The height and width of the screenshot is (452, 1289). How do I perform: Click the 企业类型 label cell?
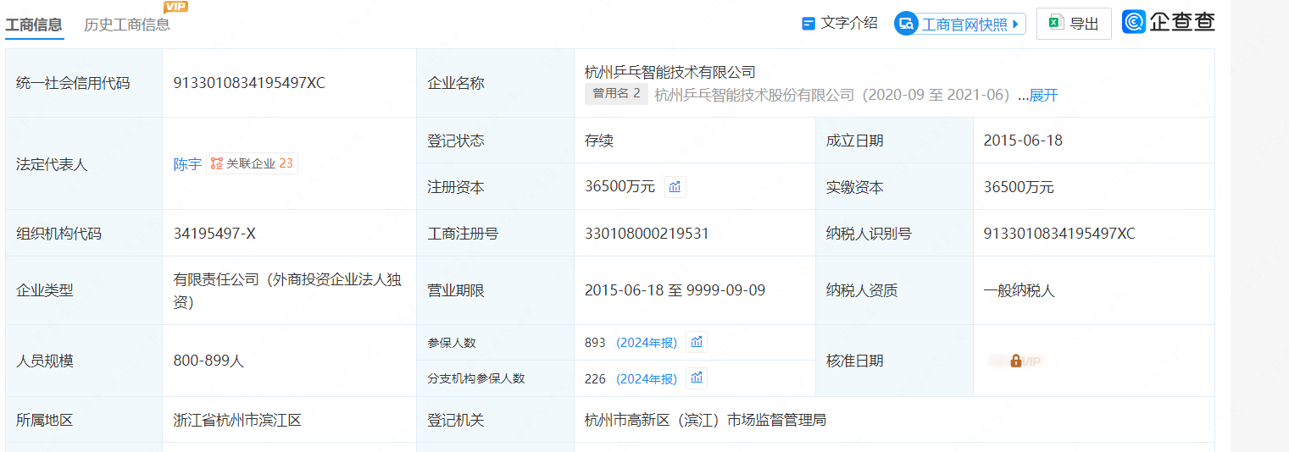(84, 290)
